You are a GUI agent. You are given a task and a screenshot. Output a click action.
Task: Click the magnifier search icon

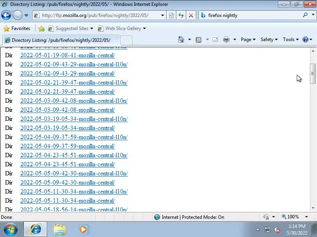[305, 15]
